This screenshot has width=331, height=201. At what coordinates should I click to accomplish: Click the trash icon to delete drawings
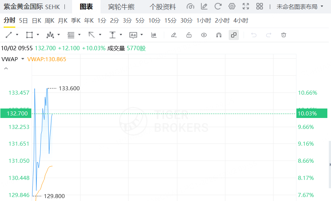pos(284,35)
